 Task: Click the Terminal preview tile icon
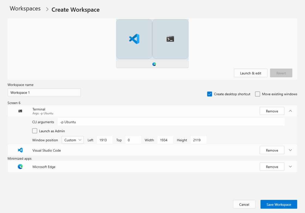click(x=170, y=39)
